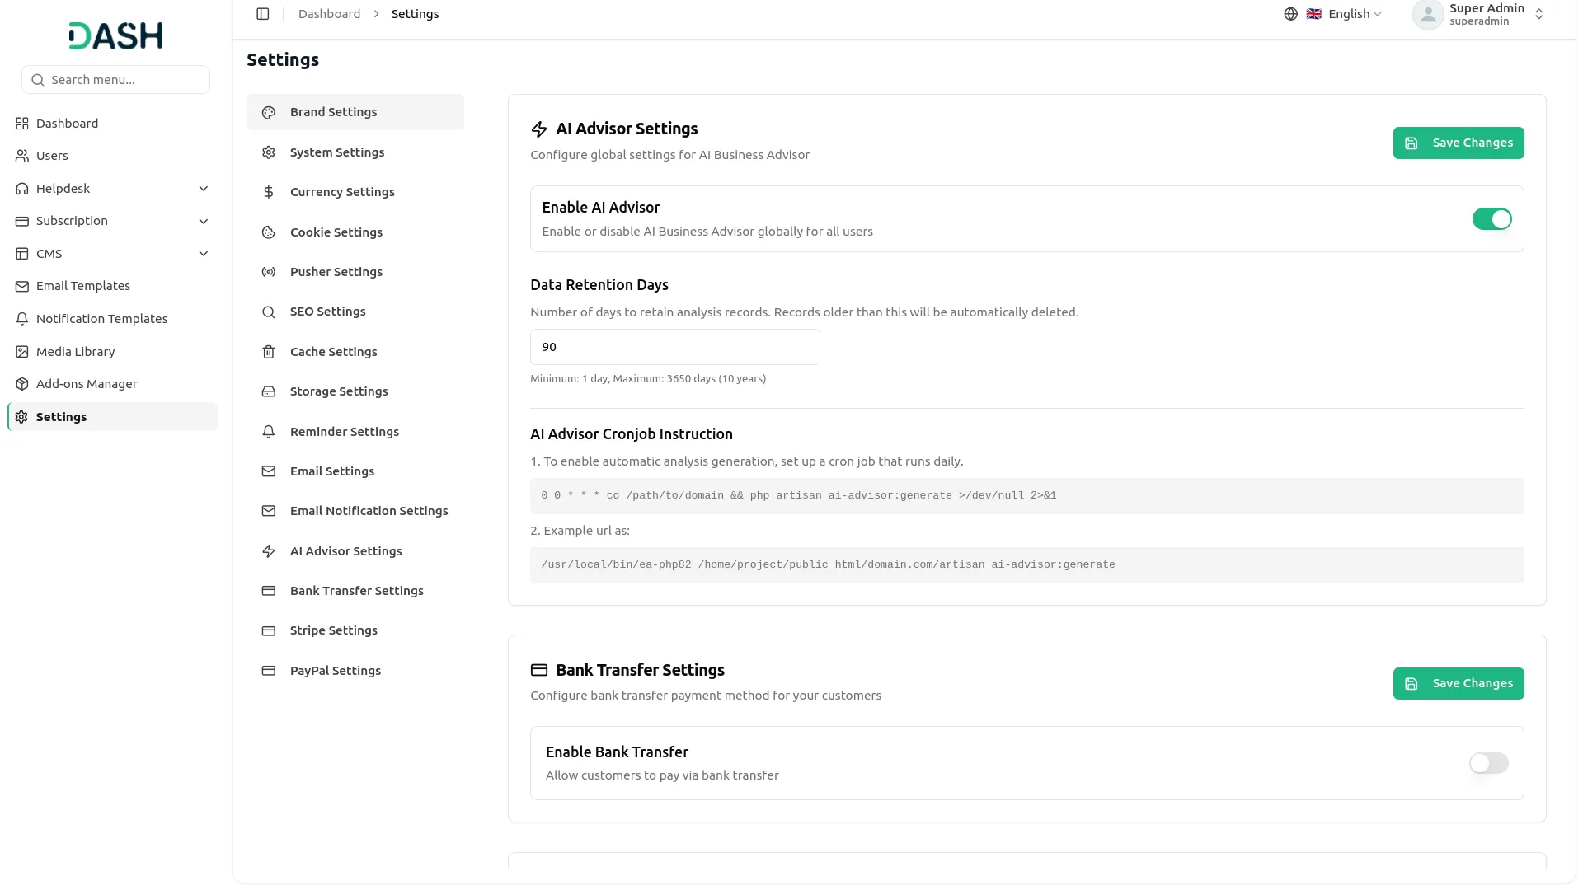
Task: Open Email Settings section
Action: click(355, 471)
